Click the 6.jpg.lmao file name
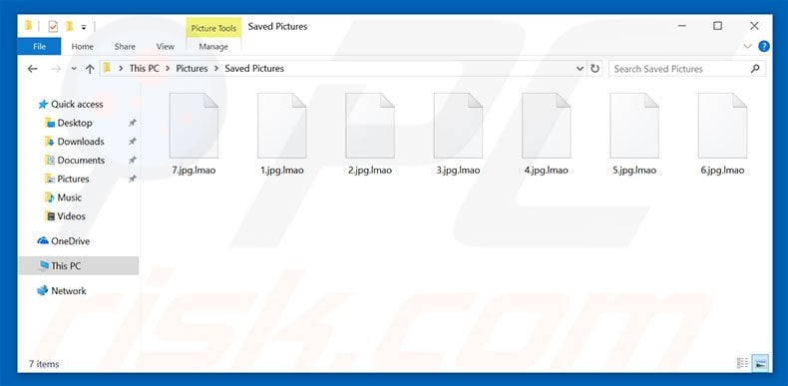This screenshot has width=788, height=386. 723,170
